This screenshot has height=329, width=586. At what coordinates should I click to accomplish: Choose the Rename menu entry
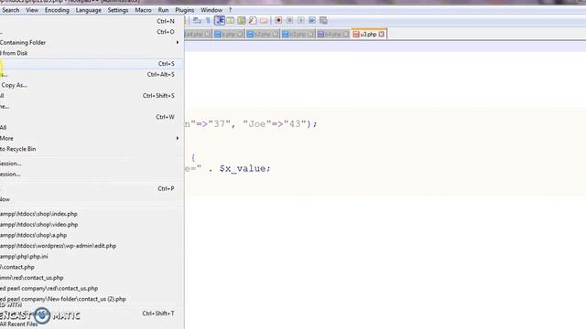point(91,106)
